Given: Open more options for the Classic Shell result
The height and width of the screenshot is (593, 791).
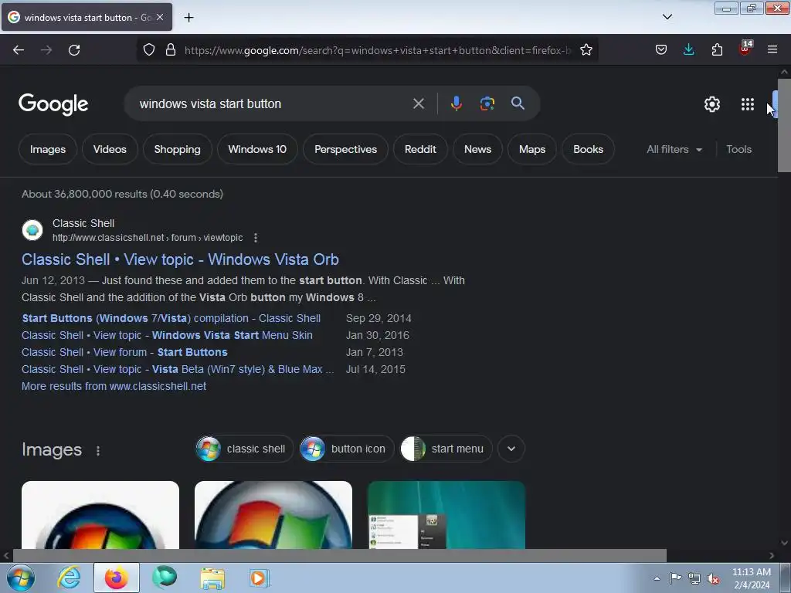Looking at the screenshot, I should coord(256,238).
